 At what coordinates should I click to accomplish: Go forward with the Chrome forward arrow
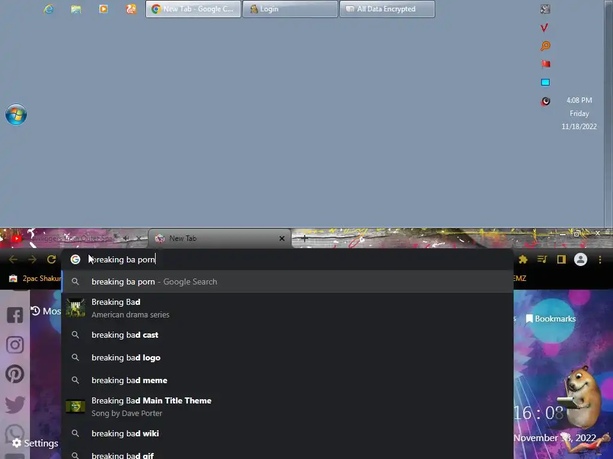coord(32,259)
